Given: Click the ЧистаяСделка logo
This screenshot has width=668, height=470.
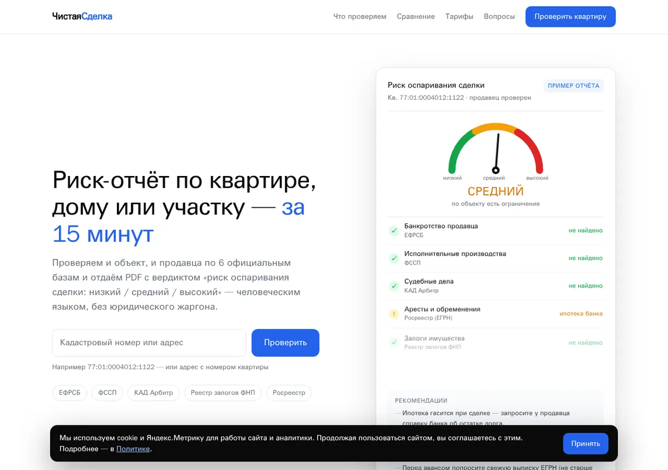Looking at the screenshot, I should pos(82,17).
